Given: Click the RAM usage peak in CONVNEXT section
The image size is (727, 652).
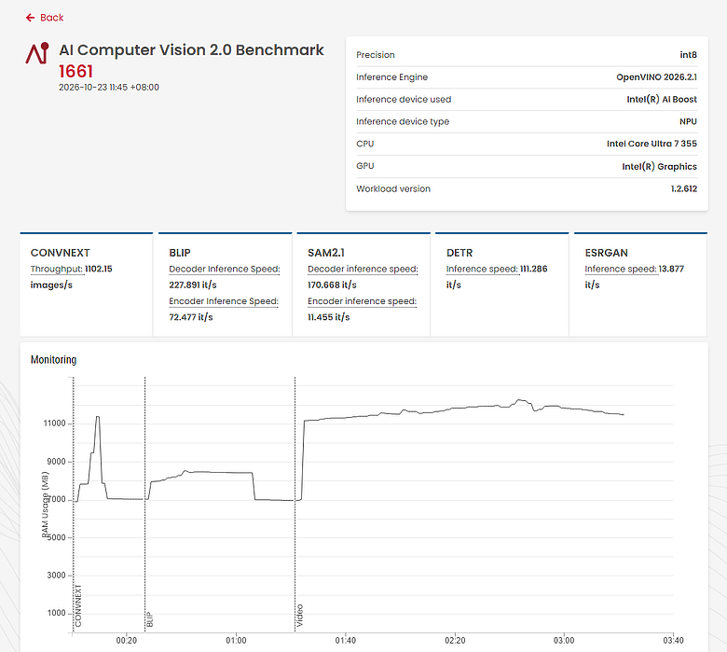Looking at the screenshot, I should [97, 417].
